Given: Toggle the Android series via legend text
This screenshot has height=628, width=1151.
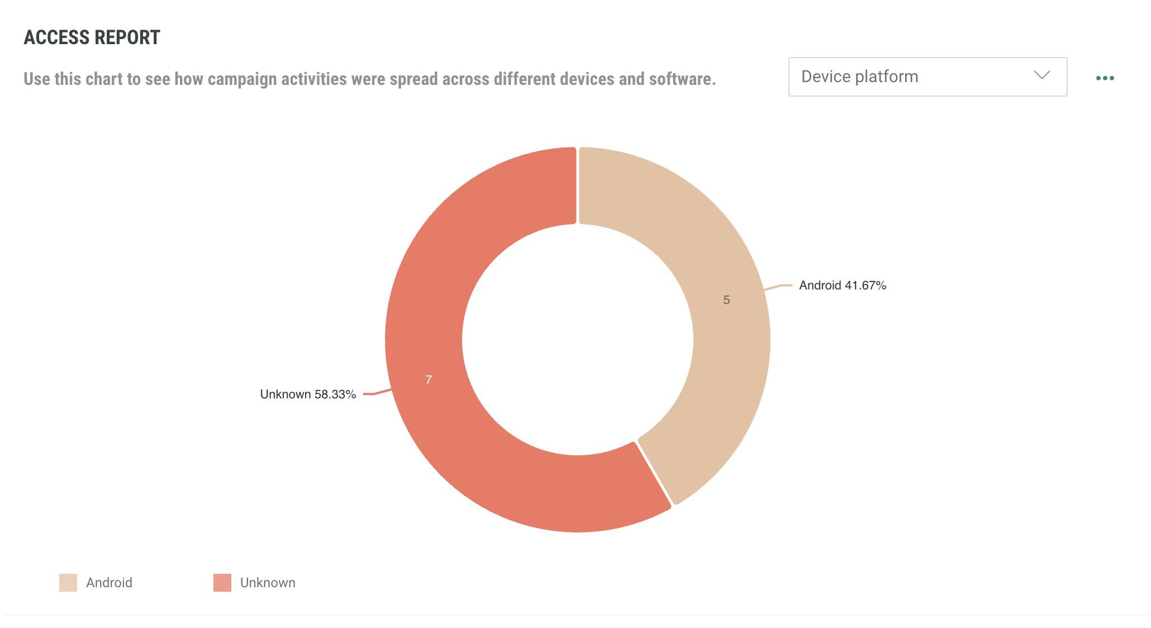Looking at the screenshot, I should point(110,583).
